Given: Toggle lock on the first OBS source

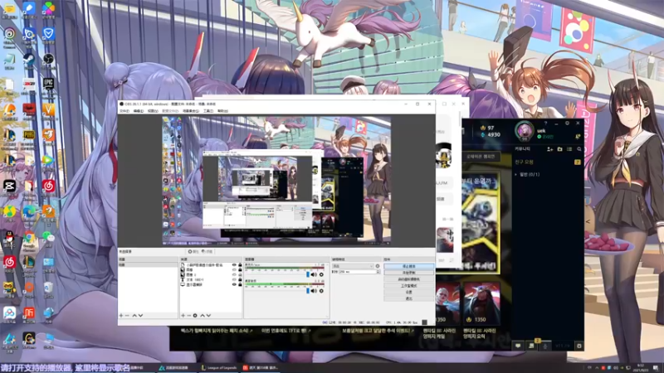Looking at the screenshot, I should 240,265.
